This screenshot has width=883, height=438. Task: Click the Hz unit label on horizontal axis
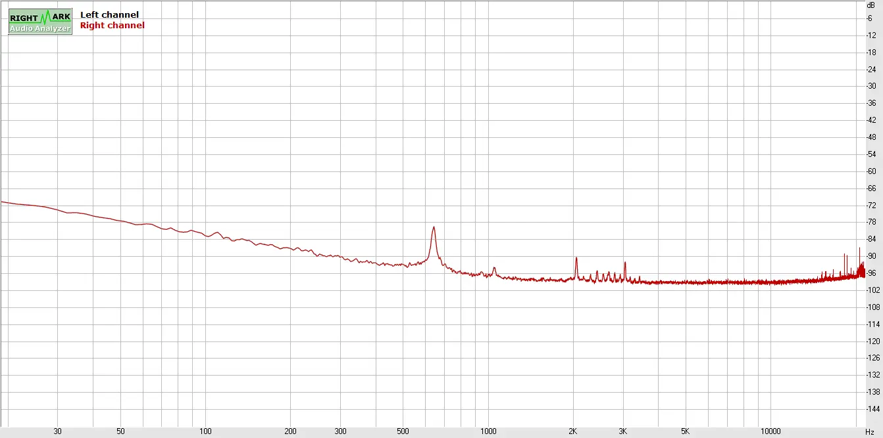pyautogui.click(x=870, y=431)
